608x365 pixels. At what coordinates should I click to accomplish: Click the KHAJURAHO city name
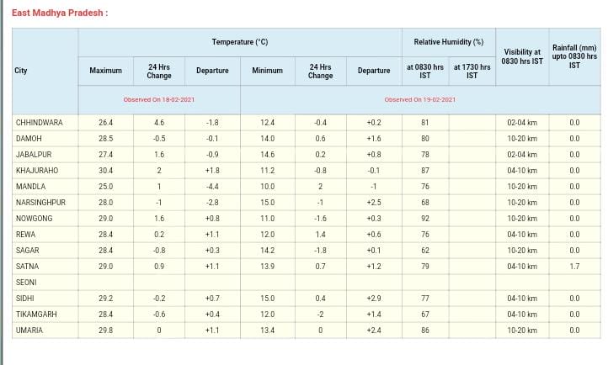pyautogui.click(x=37, y=171)
